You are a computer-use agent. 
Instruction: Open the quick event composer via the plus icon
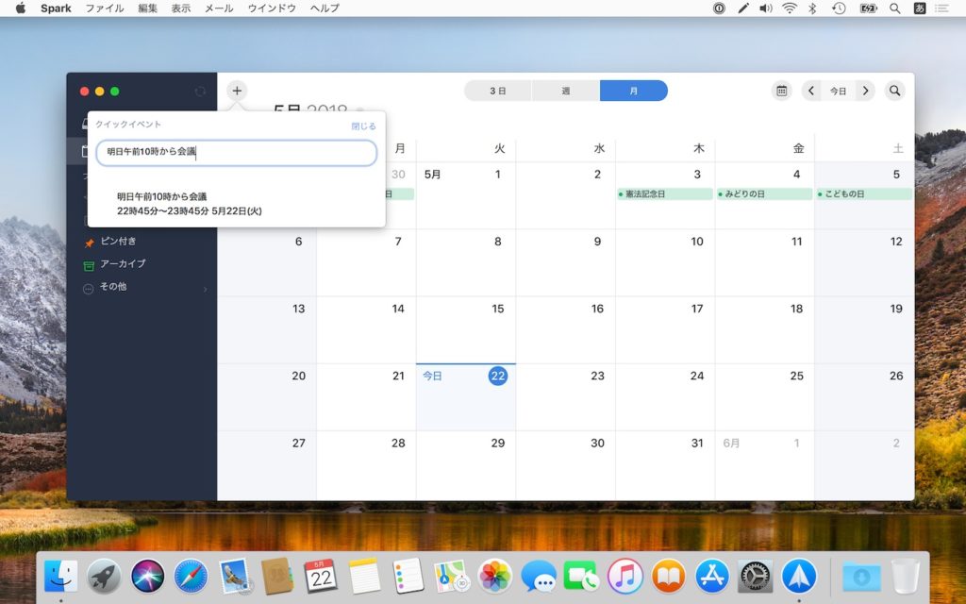pos(237,91)
